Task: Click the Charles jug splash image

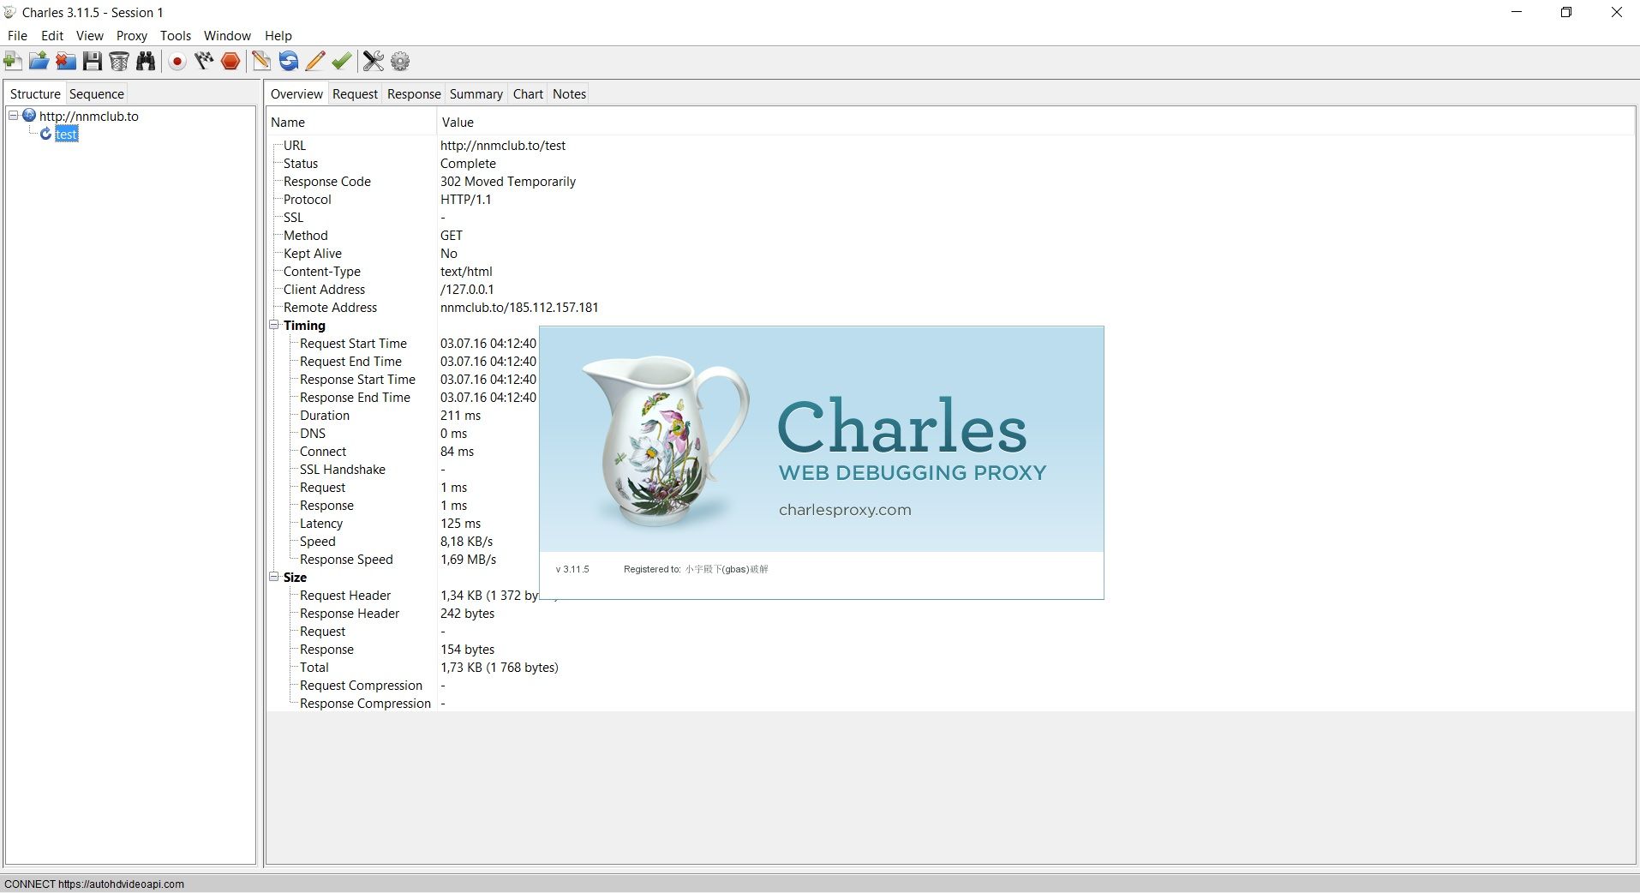Action: point(665,441)
